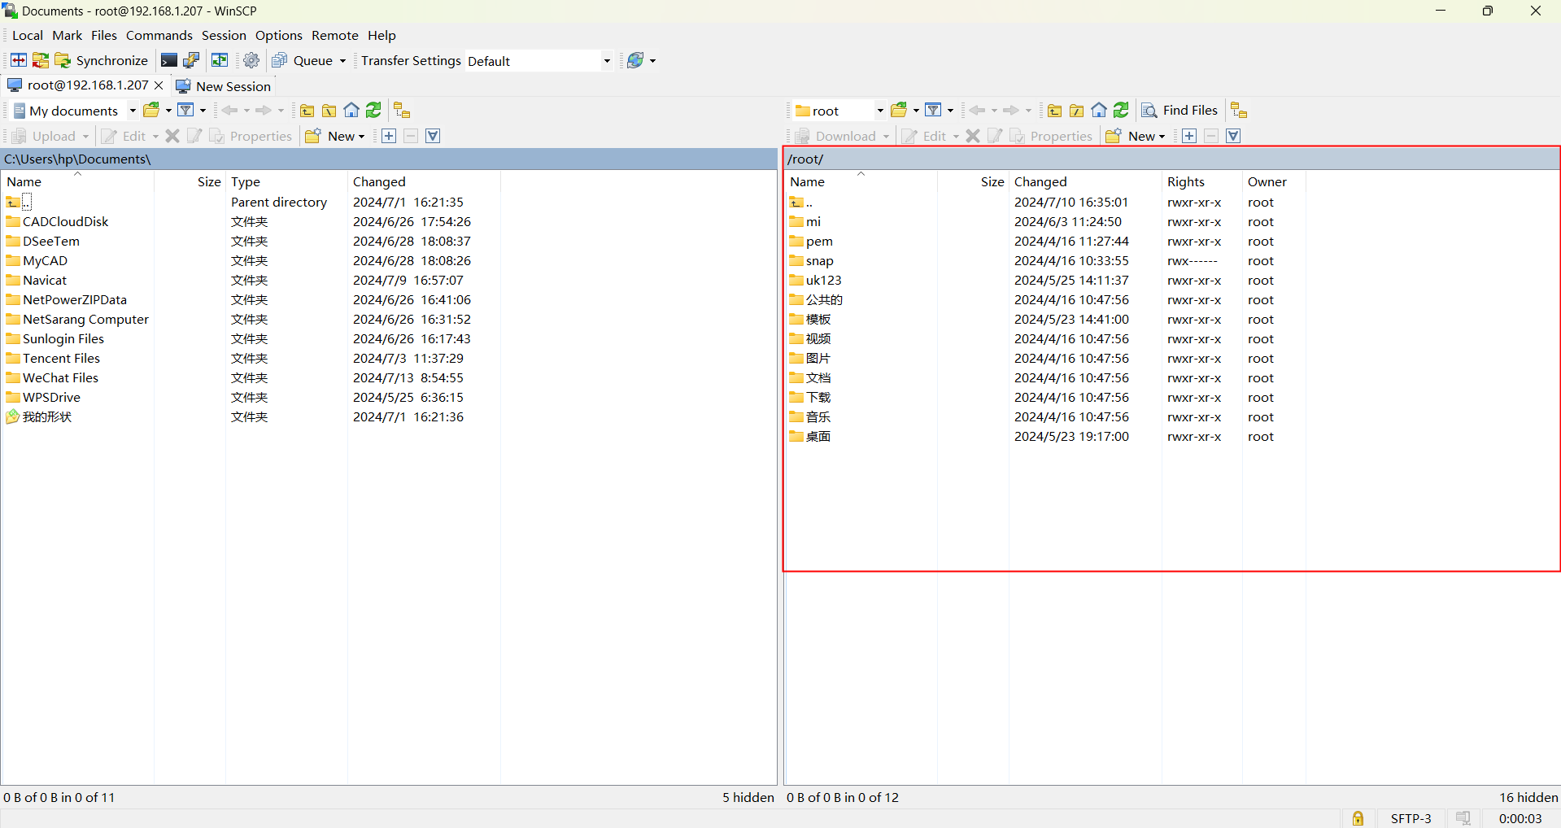
Task: Click the local panel invert selection icon
Action: pos(433,136)
